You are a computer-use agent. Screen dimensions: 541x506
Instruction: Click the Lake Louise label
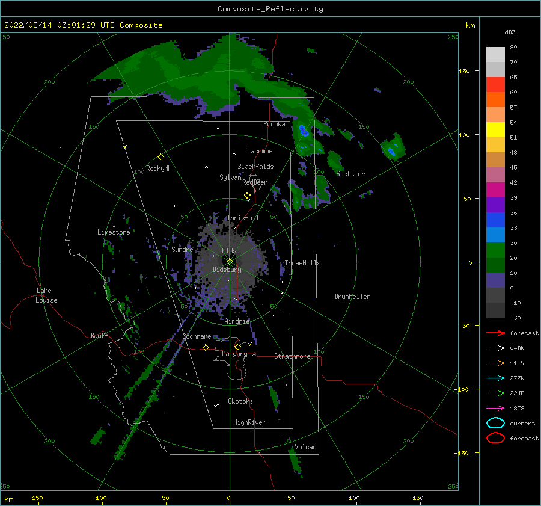click(46, 295)
